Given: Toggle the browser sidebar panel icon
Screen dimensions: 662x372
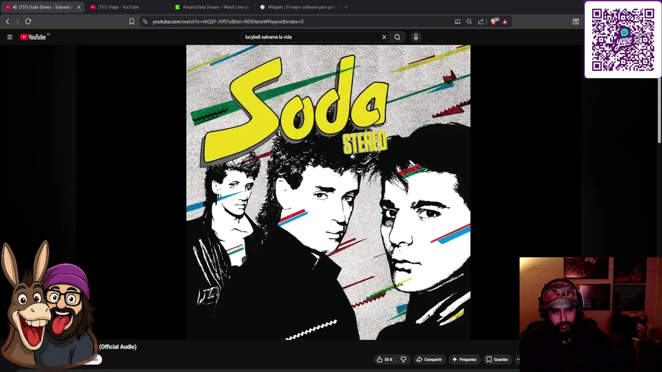Looking at the screenshot, I should pos(576,21).
